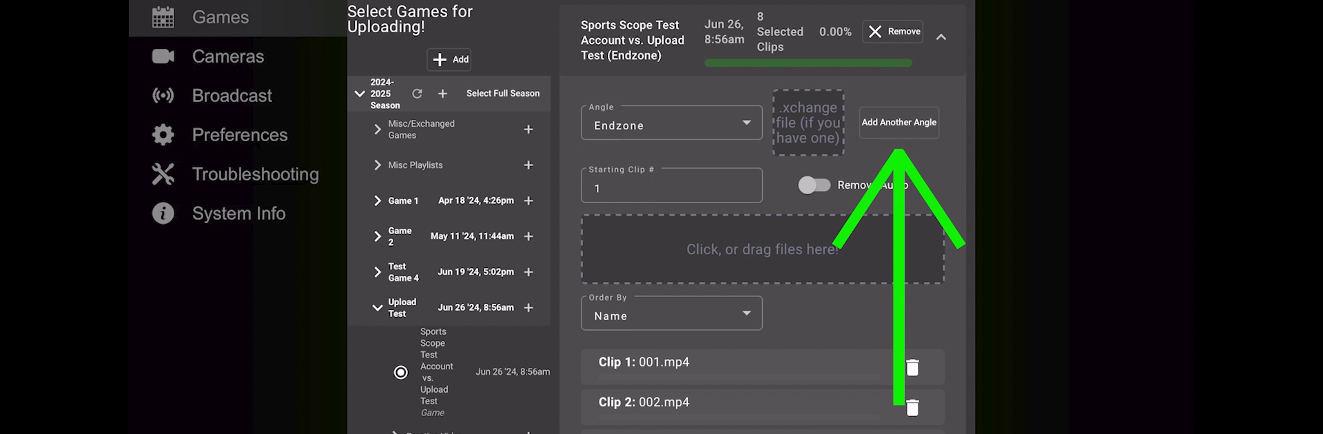Expand Misc Playlists
Image resolution: width=1323 pixels, height=434 pixels.
click(377, 165)
